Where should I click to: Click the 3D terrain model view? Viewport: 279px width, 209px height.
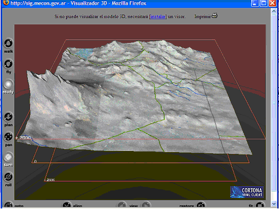140,112
